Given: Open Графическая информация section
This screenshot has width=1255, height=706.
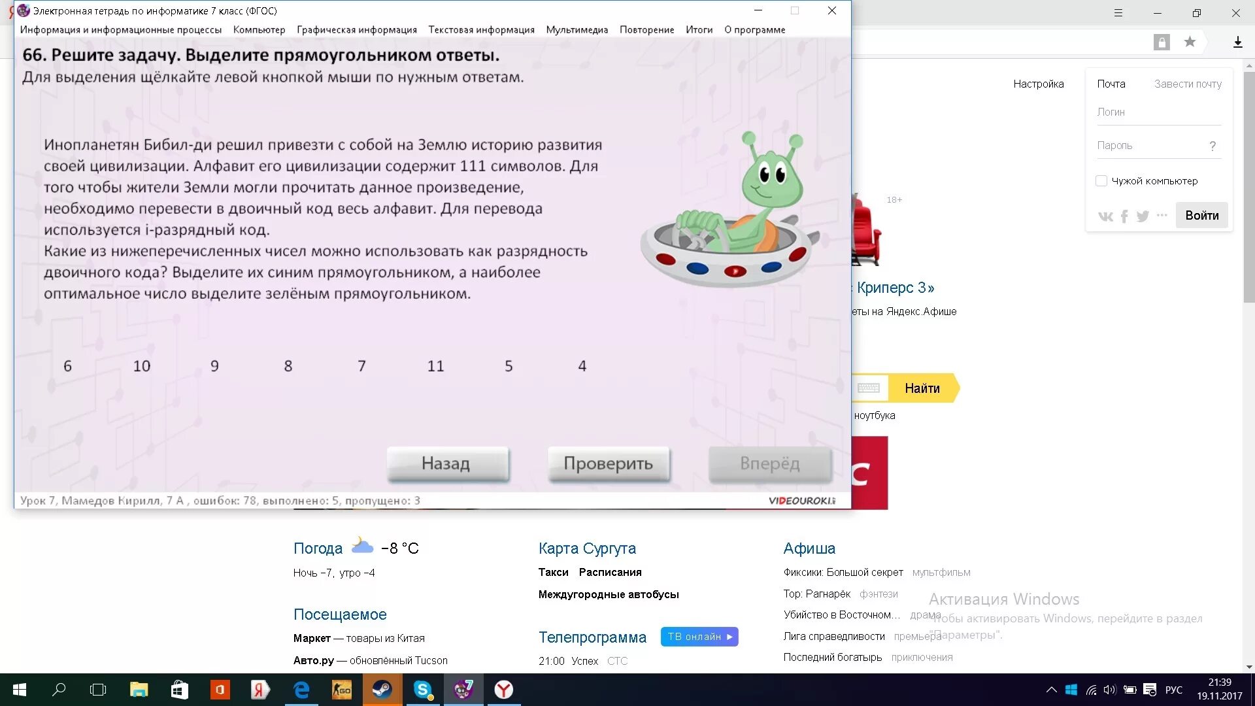Looking at the screenshot, I should click(356, 29).
